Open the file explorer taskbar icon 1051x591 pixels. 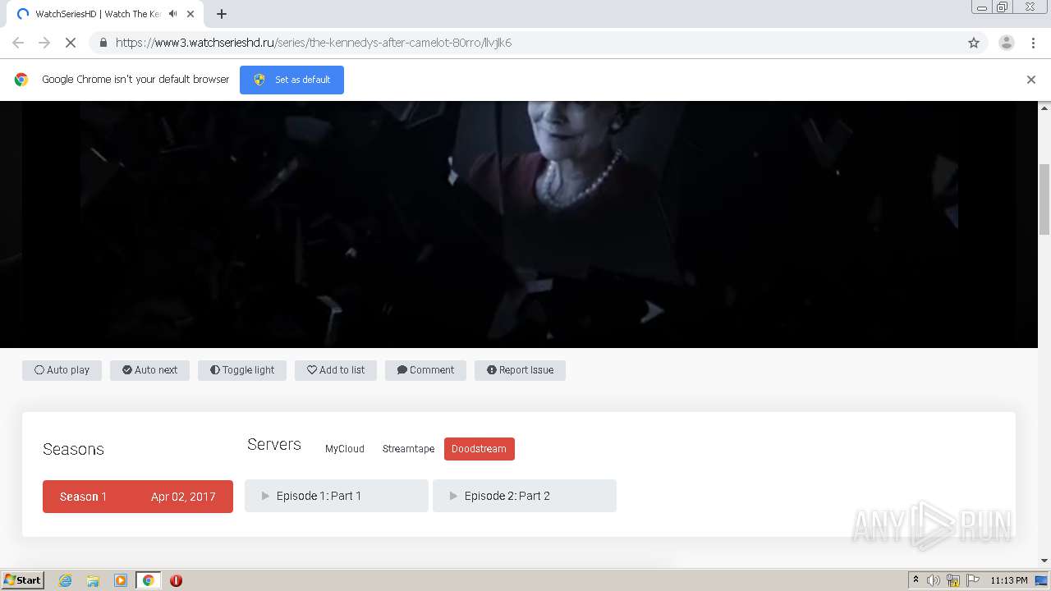pos(93,580)
